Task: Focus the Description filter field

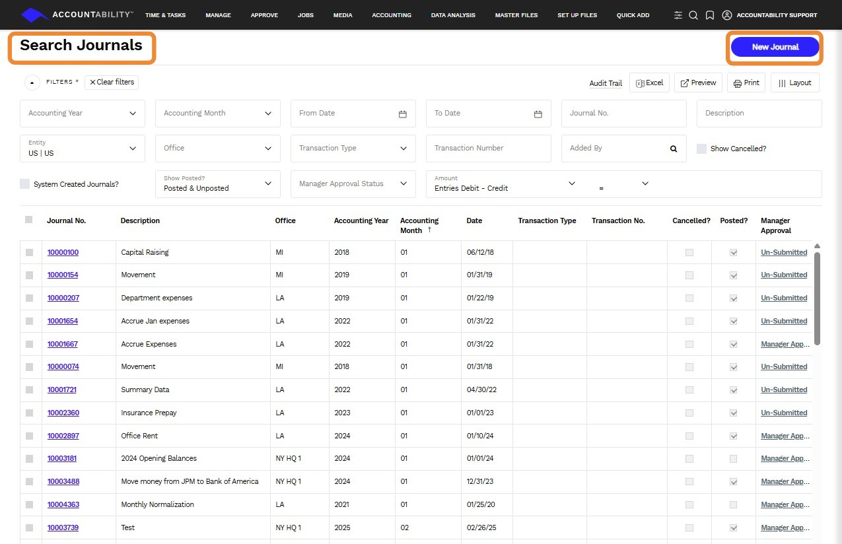Action: [x=759, y=114]
